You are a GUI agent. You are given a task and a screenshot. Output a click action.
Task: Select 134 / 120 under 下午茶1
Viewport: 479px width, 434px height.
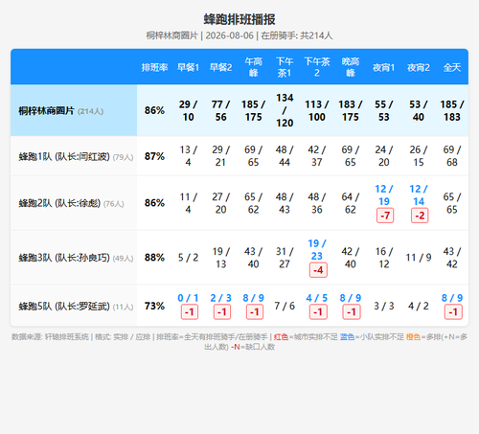pos(285,110)
